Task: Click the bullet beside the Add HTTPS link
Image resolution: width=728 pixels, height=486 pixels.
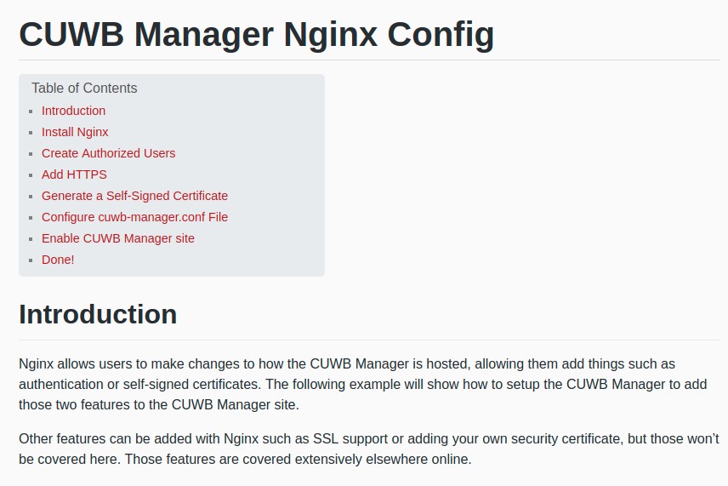Action: tap(31, 175)
